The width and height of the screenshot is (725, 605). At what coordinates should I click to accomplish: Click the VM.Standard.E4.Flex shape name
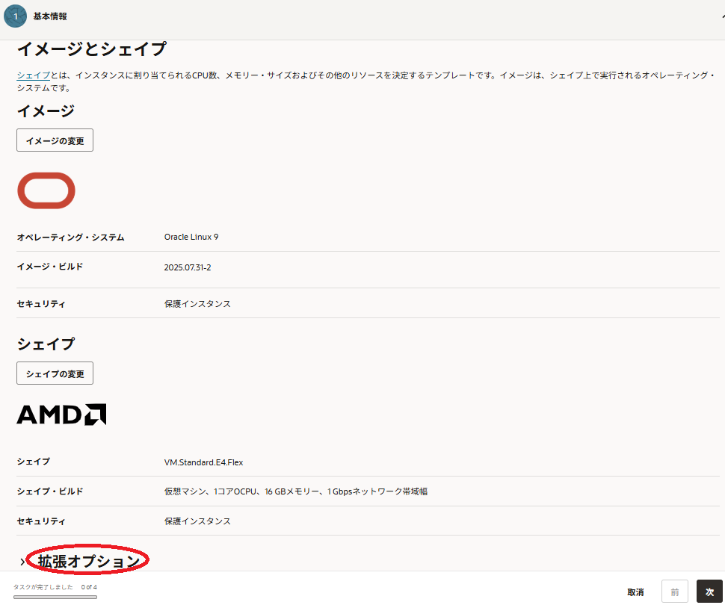click(x=203, y=462)
